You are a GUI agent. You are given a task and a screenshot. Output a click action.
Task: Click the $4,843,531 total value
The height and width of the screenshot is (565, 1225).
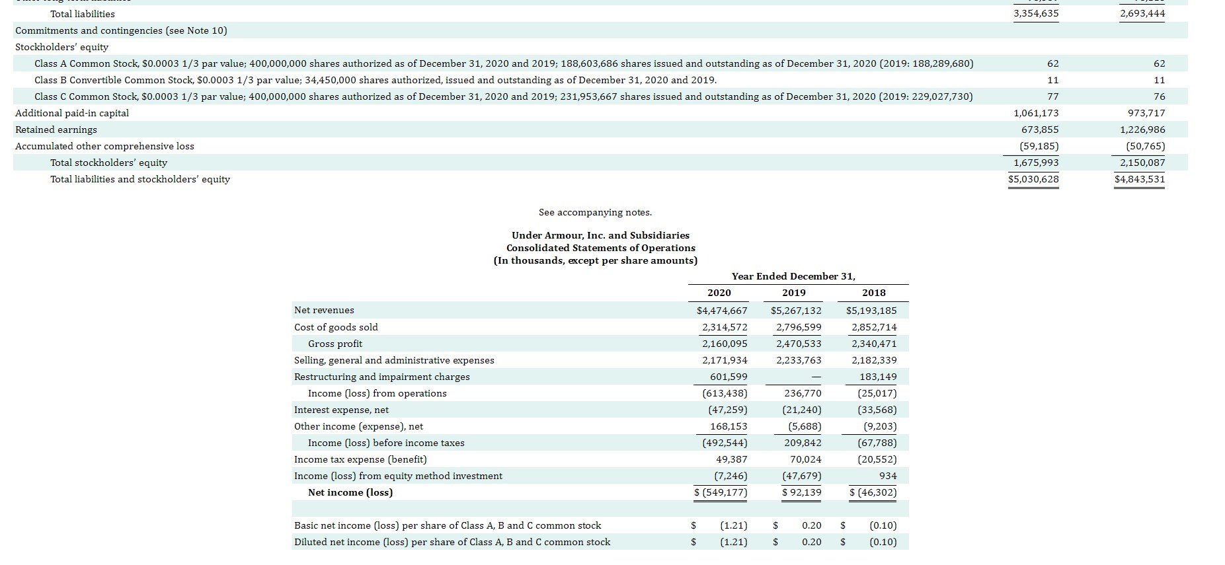[1140, 179]
